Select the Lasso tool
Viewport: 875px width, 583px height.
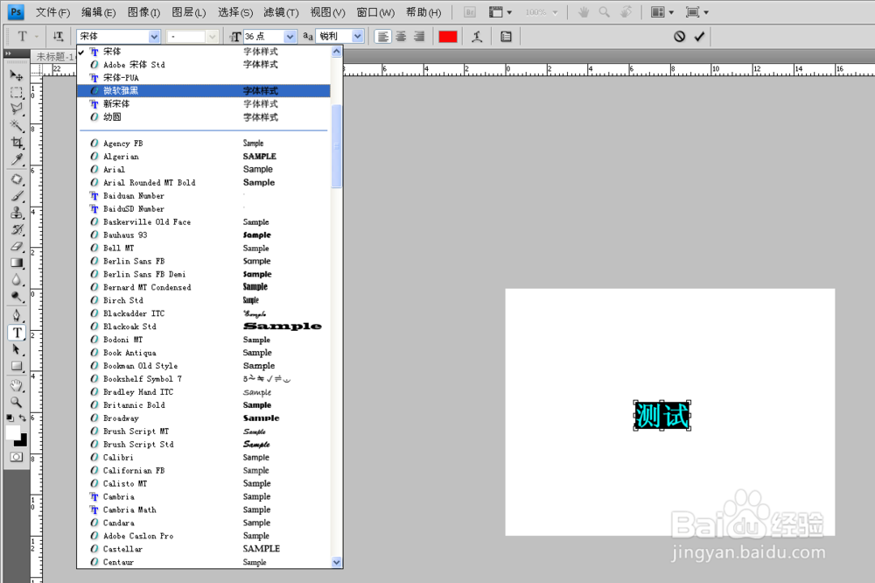point(16,109)
